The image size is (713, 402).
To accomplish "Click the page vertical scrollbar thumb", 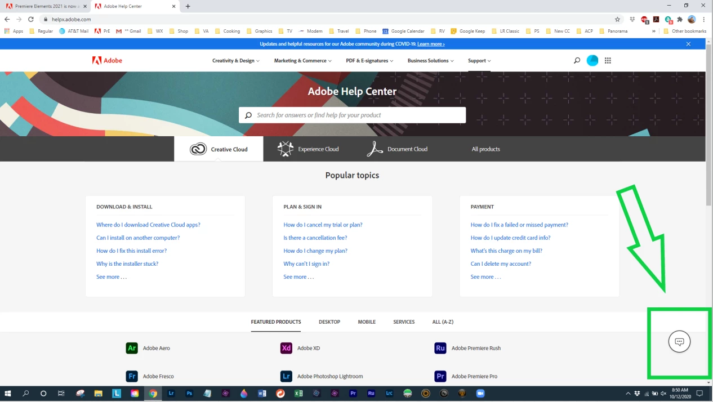I will 709,124.
